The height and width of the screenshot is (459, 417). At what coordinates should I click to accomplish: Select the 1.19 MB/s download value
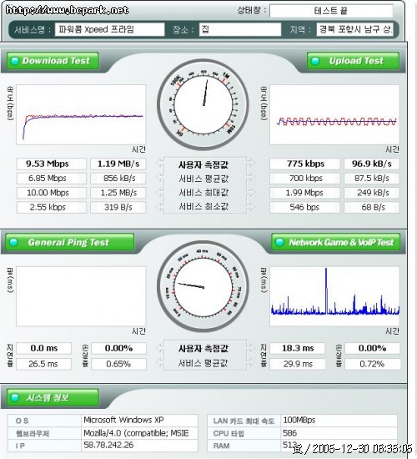tap(118, 164)
